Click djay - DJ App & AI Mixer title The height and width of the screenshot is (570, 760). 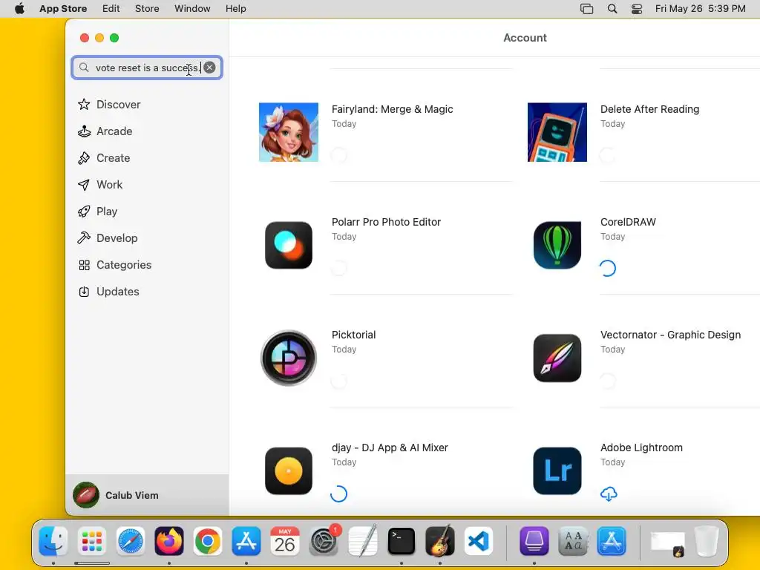(x=390, y=448)
